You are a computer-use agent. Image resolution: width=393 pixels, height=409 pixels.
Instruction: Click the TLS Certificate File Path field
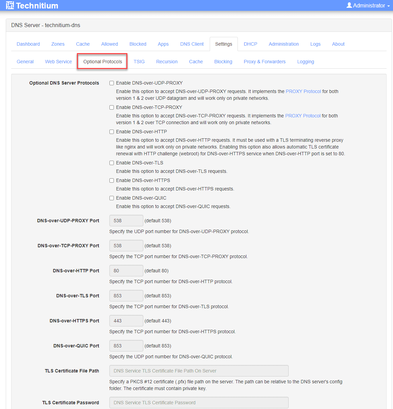click(x=199, y=371)
